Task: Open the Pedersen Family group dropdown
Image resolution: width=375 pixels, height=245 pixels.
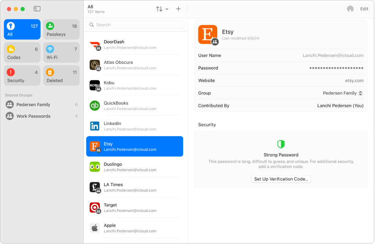Action: click(343, 93)
